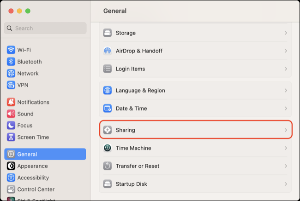Image resolution: width=300 pixels, height=201 pixels.
Task: Click the Time Machine clock icon
Action: click(x=108, y=148)
